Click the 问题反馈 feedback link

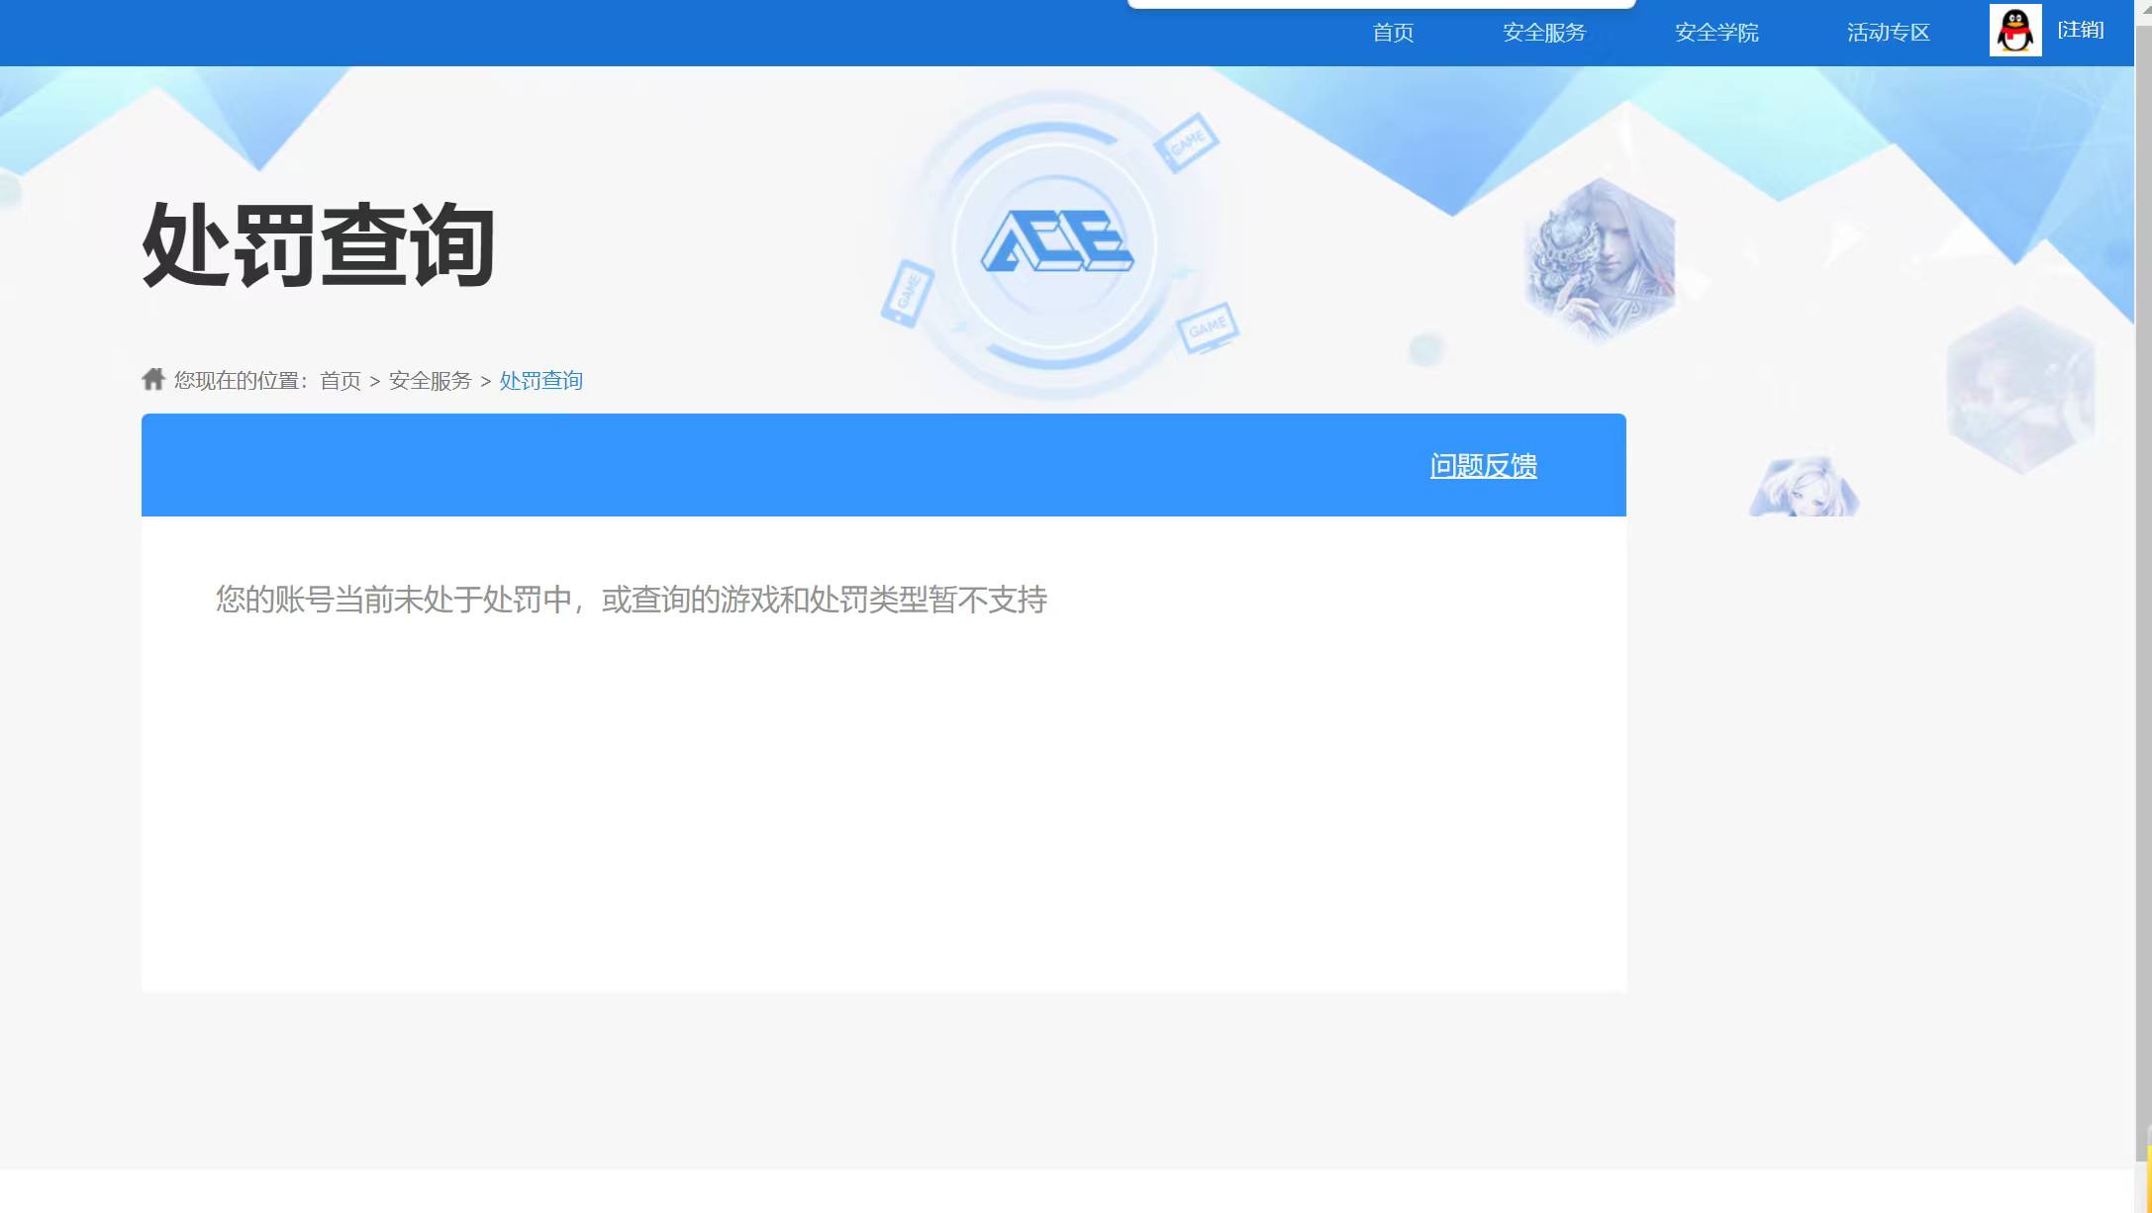pyautogui.click(x=1482, y=465)
